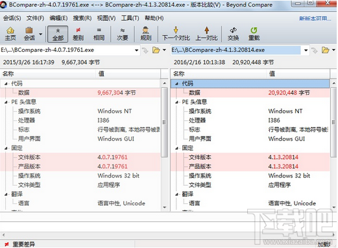The width and height of the screenshot is (338, 248).
Task: Open the dropdown arrow next to 会话
Action: 40,34
